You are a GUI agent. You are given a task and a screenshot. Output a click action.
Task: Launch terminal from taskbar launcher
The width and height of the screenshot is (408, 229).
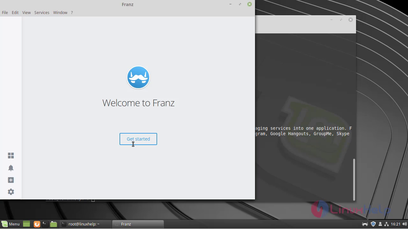click(45, 224)
